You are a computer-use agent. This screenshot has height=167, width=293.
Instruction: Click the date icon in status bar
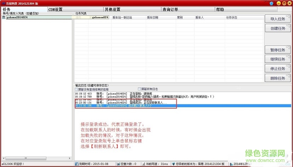pos(231,164)
